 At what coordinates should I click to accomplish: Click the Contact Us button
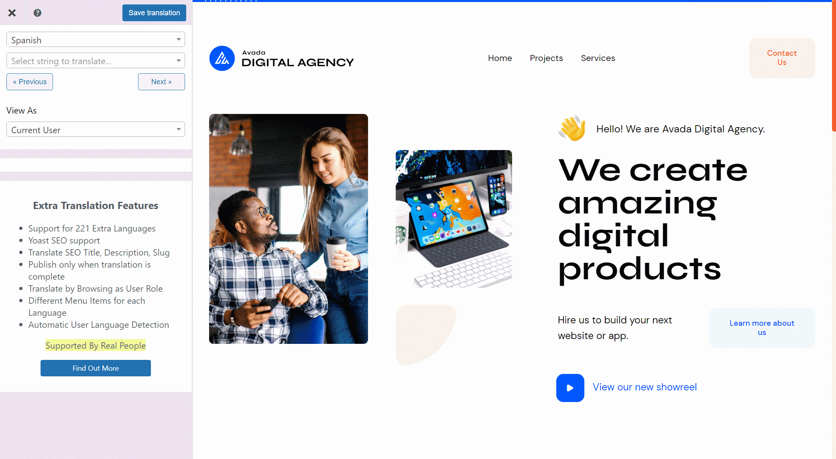pyautogui.click(x=782, y=58)
